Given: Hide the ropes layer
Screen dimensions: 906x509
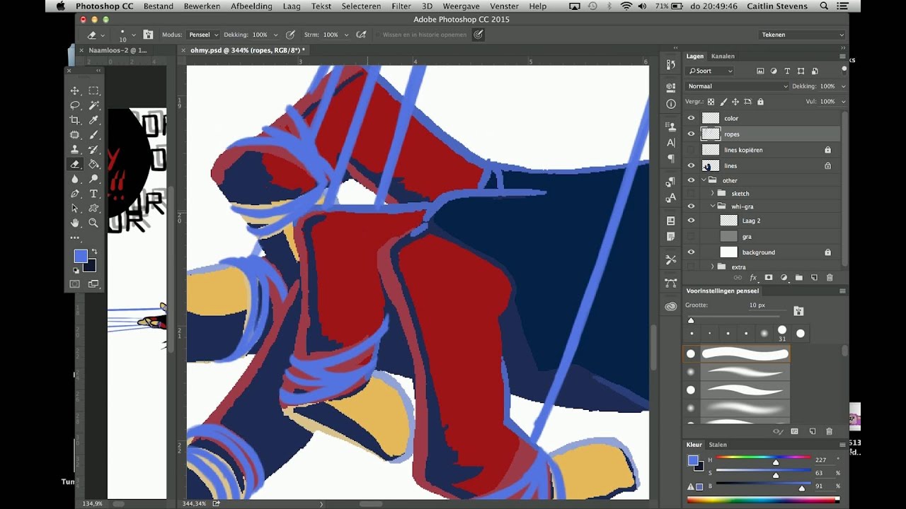Looking at the screenshot, I should (692, 134).
